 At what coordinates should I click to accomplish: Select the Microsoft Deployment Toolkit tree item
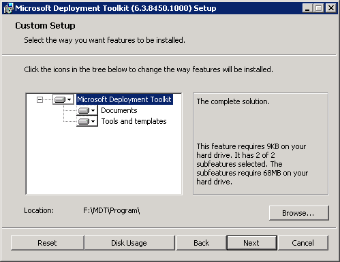tap(125, 99)
